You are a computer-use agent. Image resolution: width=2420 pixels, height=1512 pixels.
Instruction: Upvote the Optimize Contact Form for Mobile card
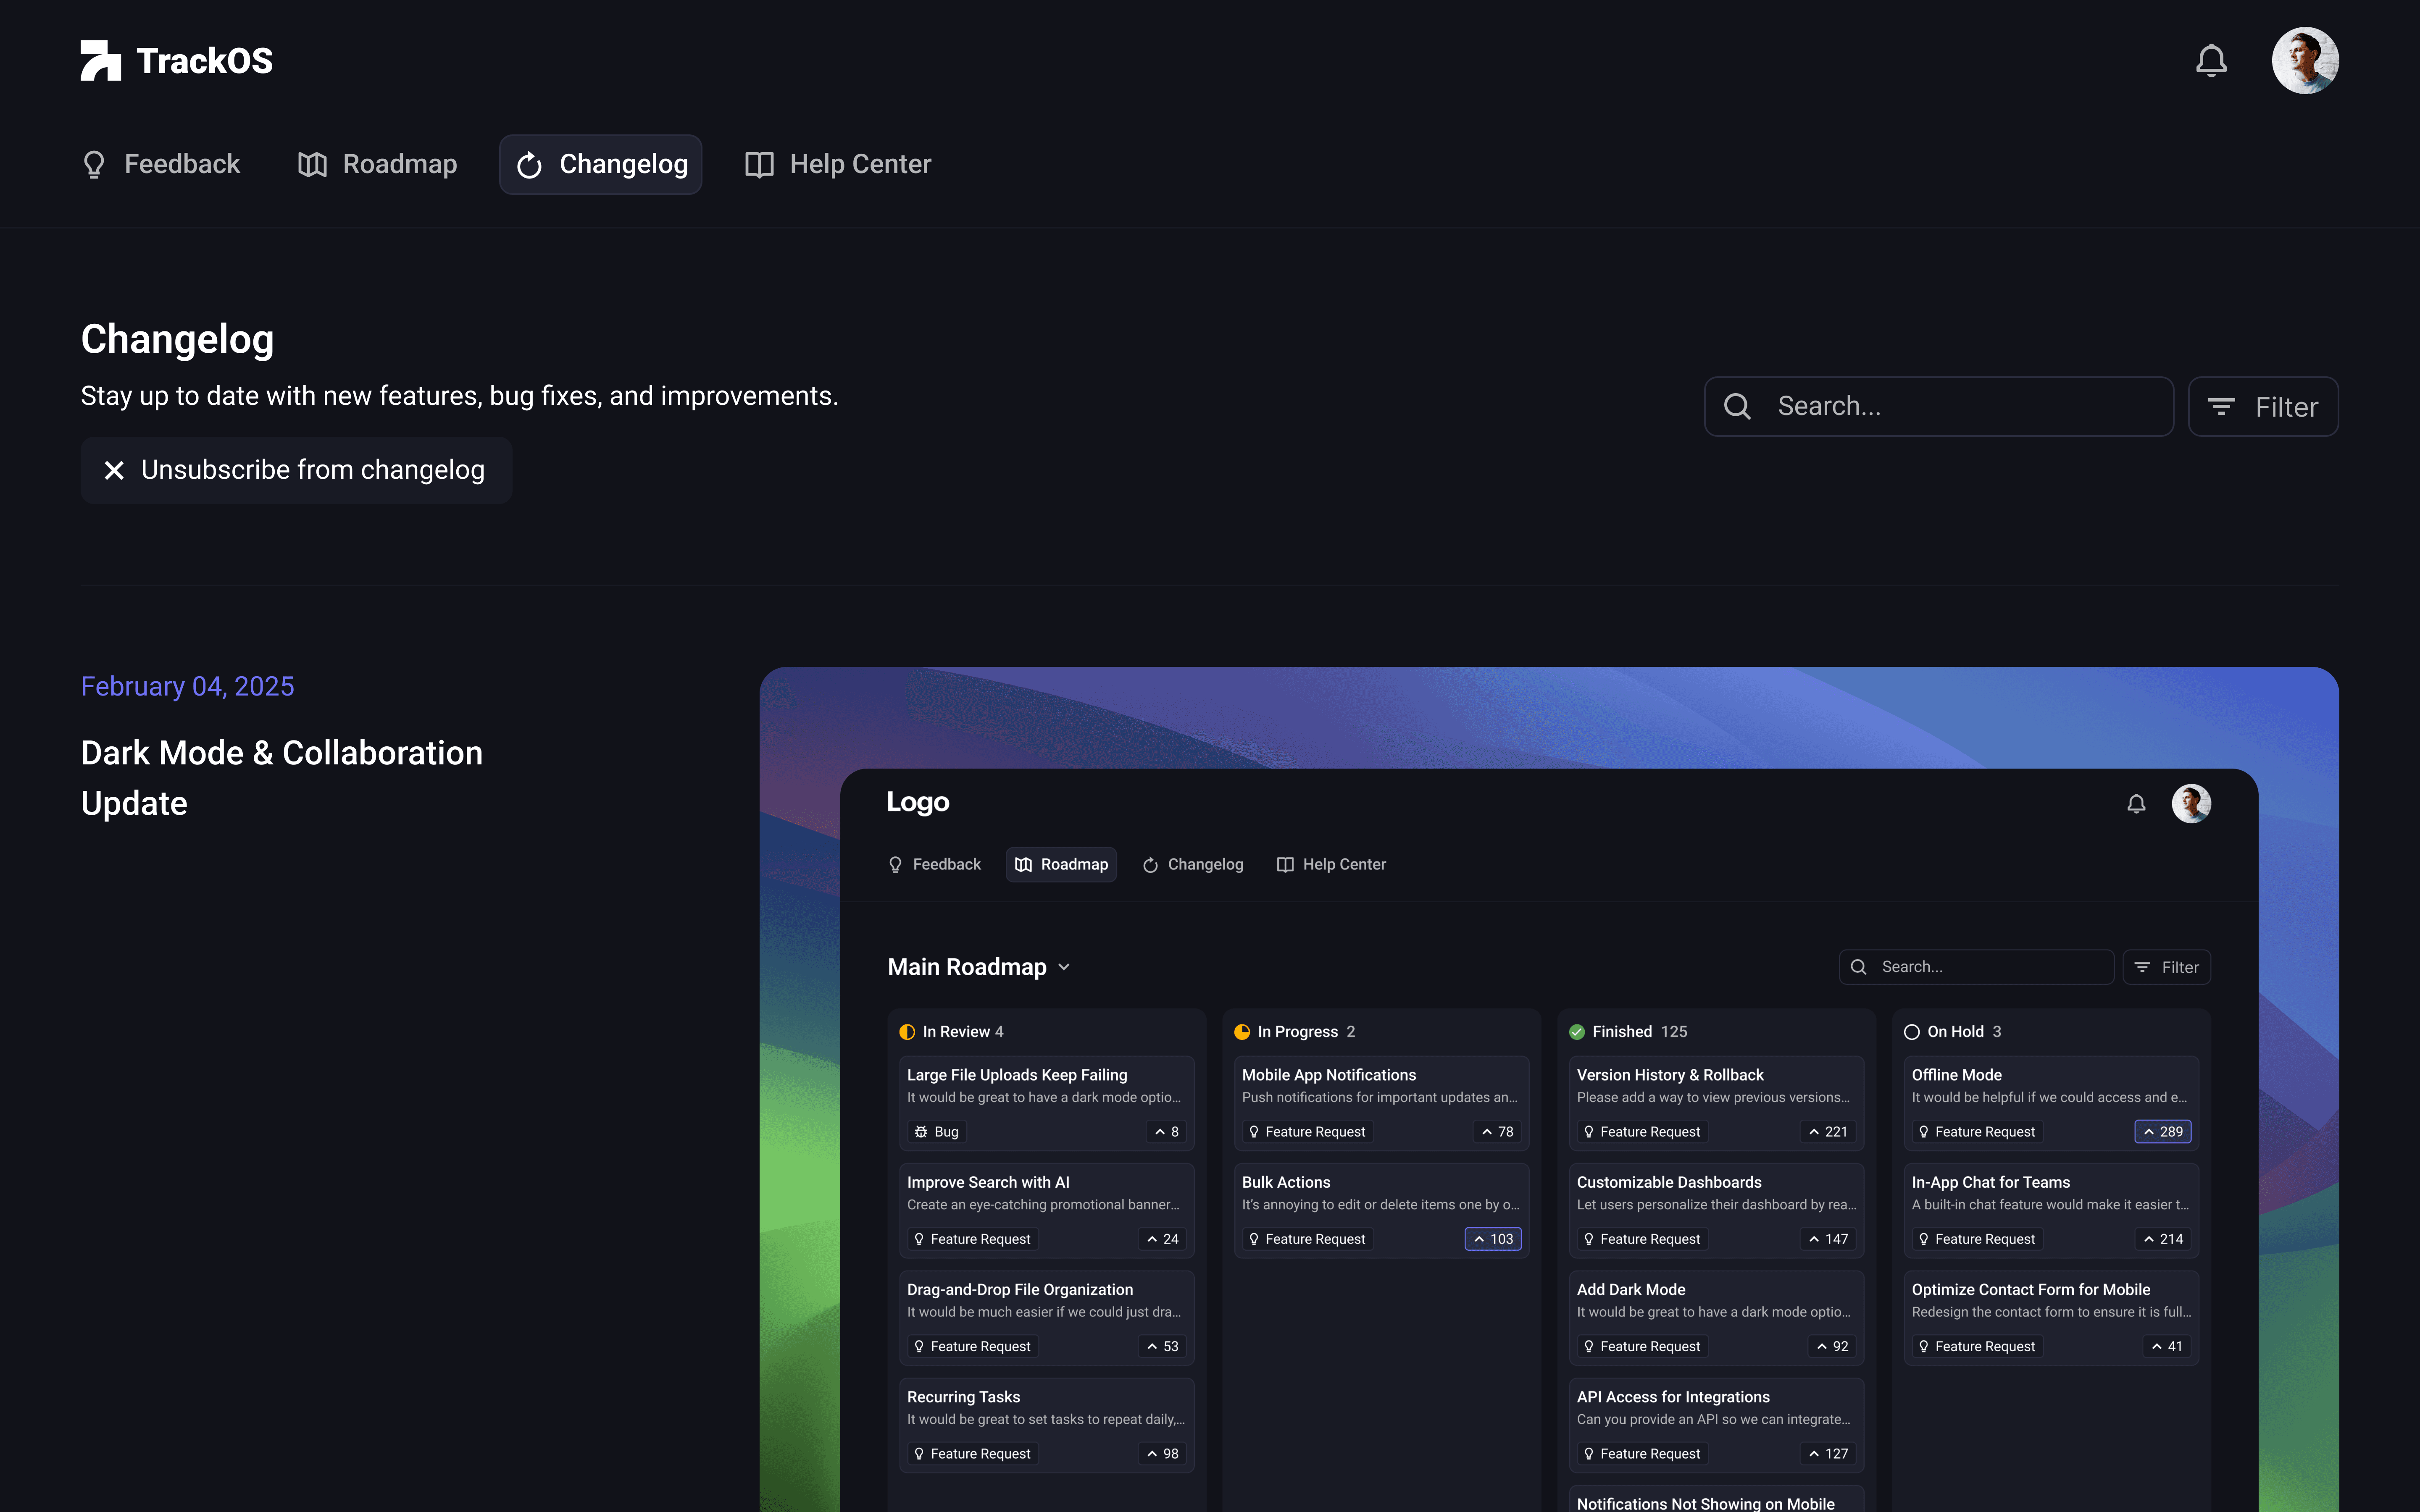click(2168, 1346)
